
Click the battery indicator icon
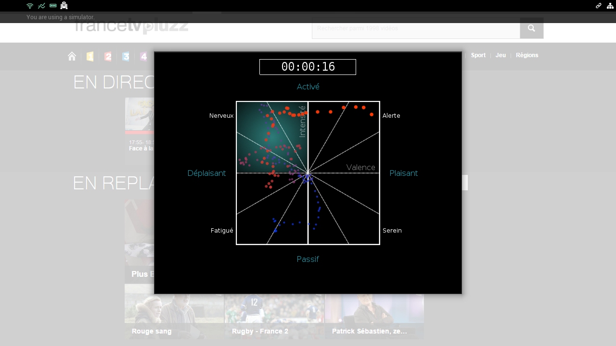53,6
